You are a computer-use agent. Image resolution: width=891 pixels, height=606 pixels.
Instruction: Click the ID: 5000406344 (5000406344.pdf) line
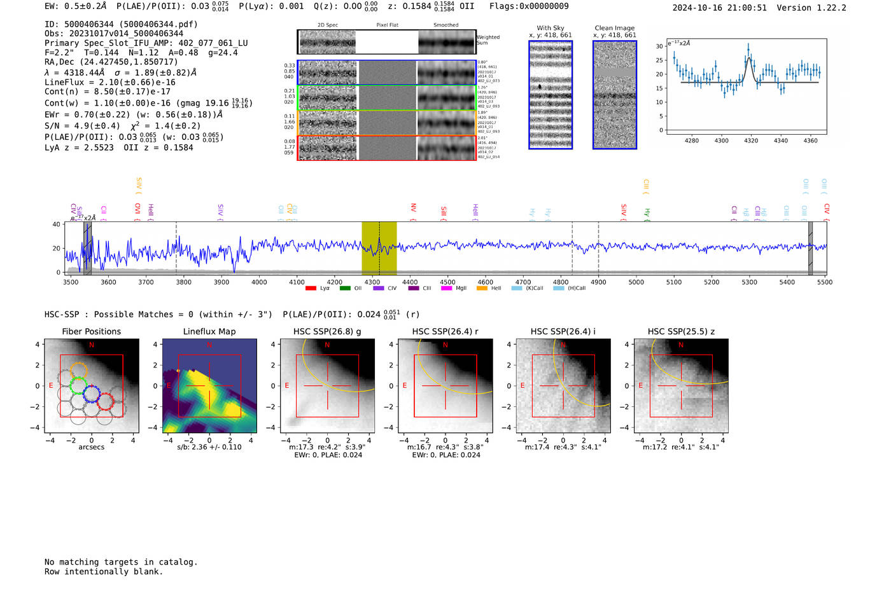[121, 24]
